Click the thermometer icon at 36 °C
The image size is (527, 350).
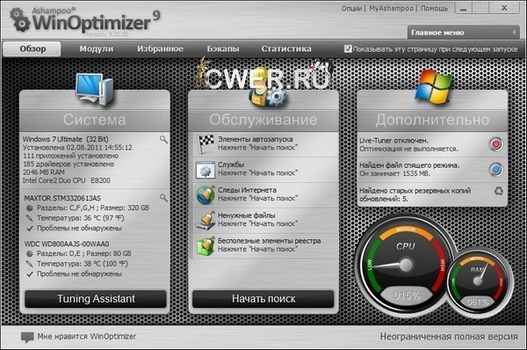click(30, 218)
